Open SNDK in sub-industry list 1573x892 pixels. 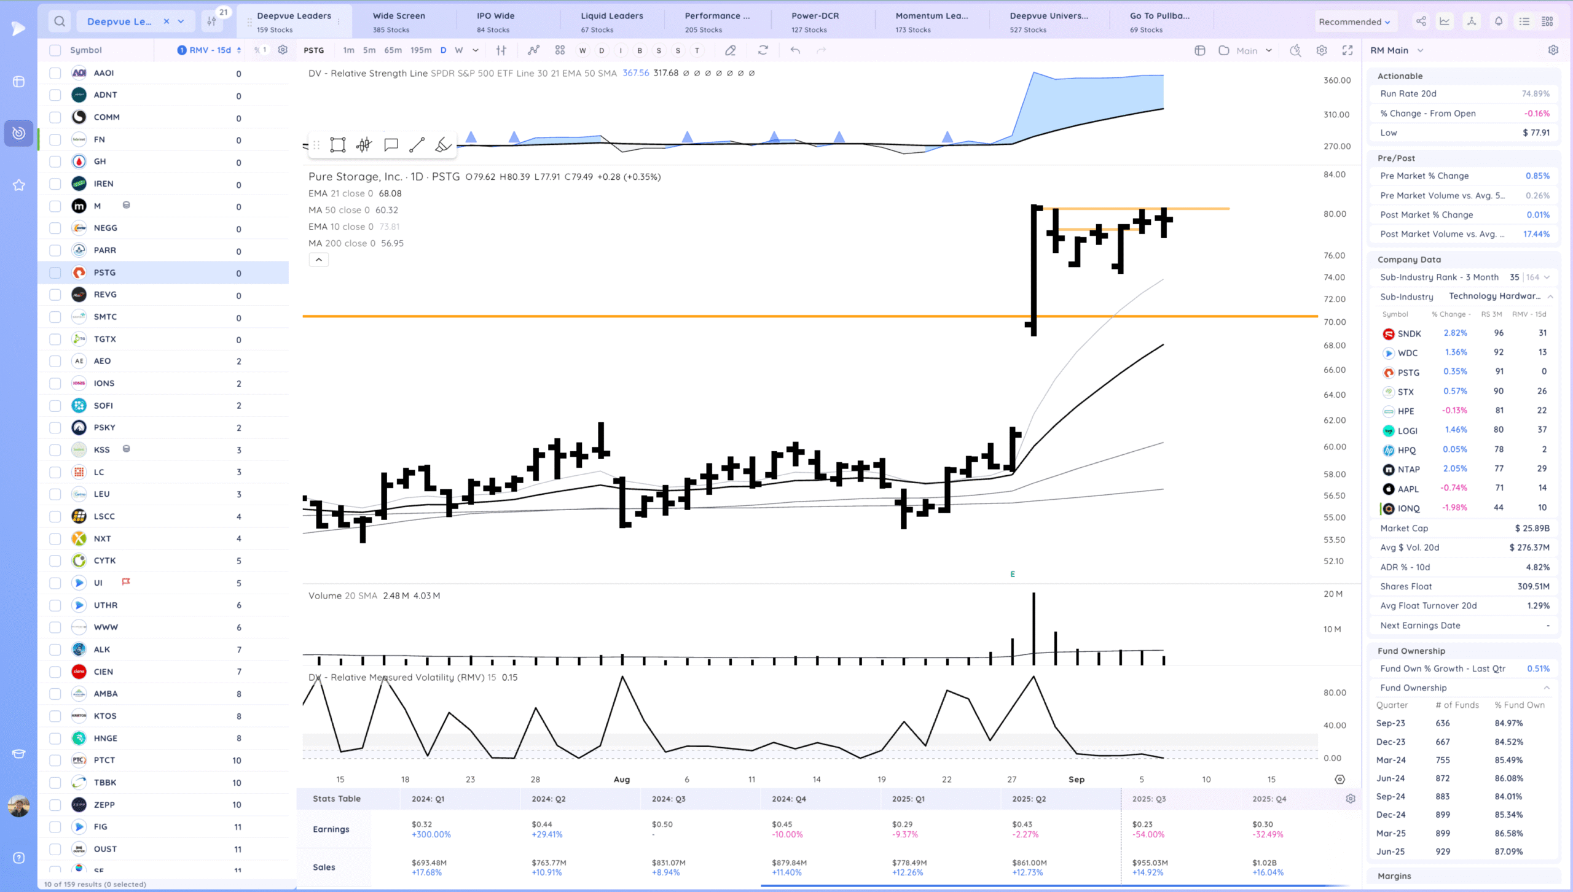click(1409, 333)
